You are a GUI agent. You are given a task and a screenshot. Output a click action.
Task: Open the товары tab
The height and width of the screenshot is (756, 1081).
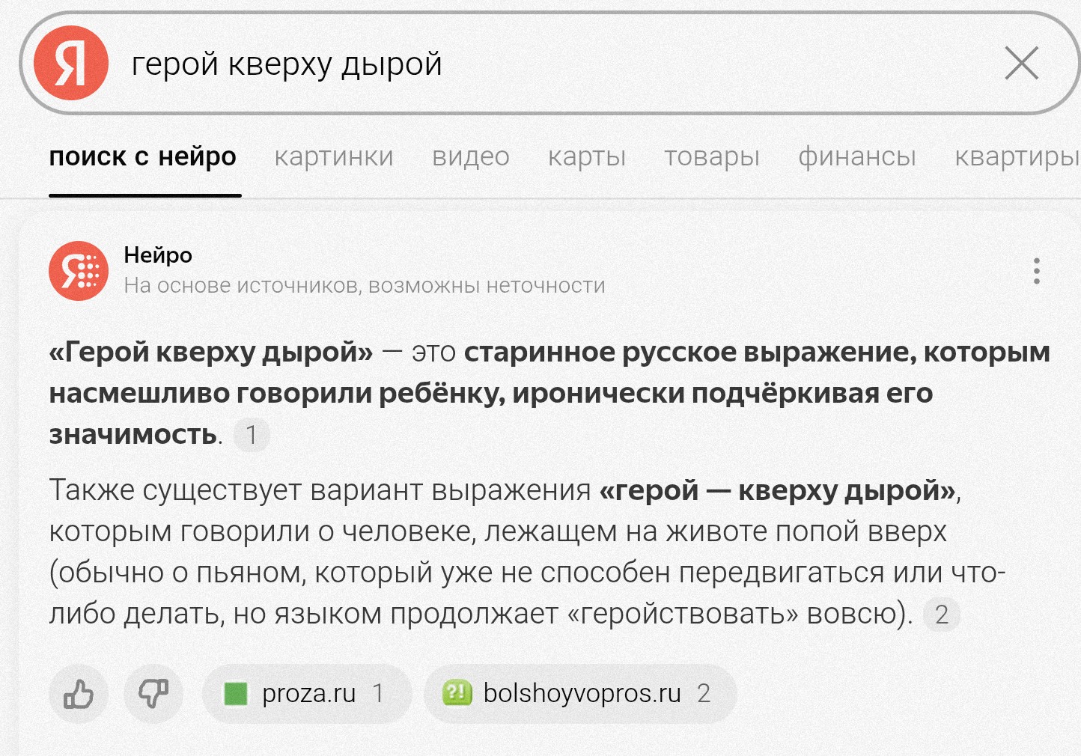712,156
